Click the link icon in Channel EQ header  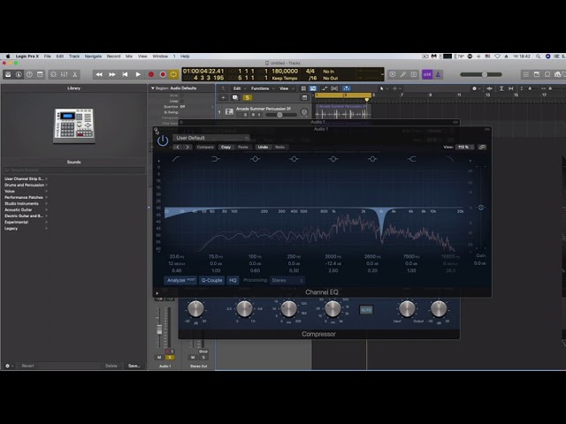point(482,148)
